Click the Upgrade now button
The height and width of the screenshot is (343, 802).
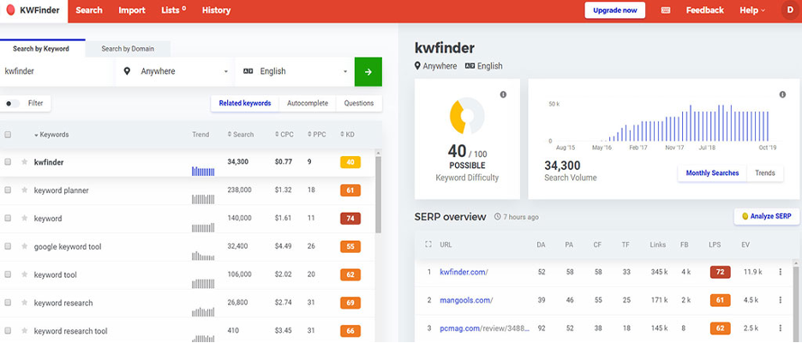[614, 10]
